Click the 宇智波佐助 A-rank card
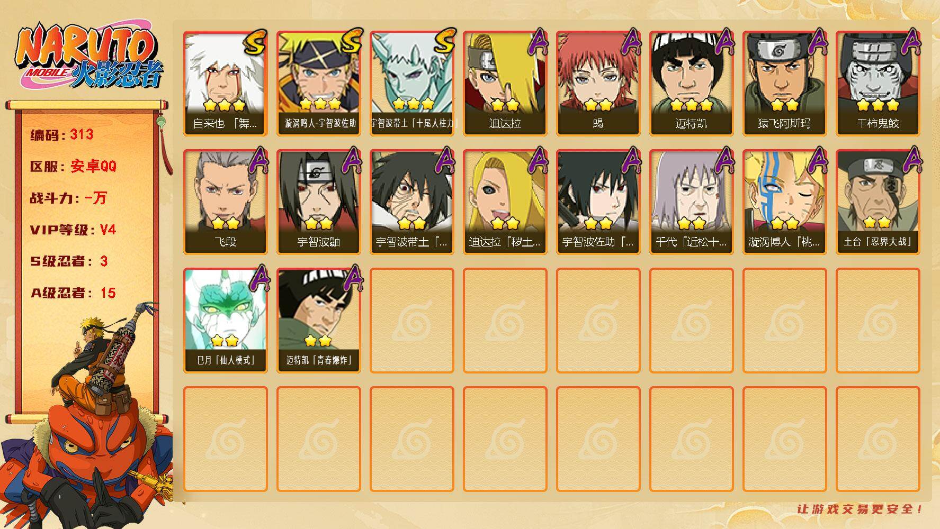940x529 pixels. point(598,202)
